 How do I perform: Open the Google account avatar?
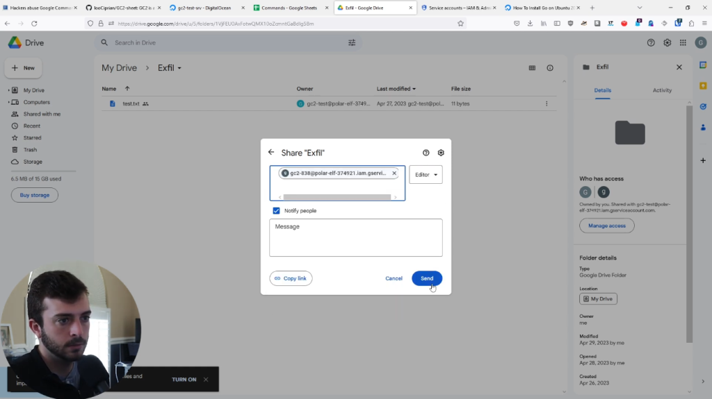point(701,42)
